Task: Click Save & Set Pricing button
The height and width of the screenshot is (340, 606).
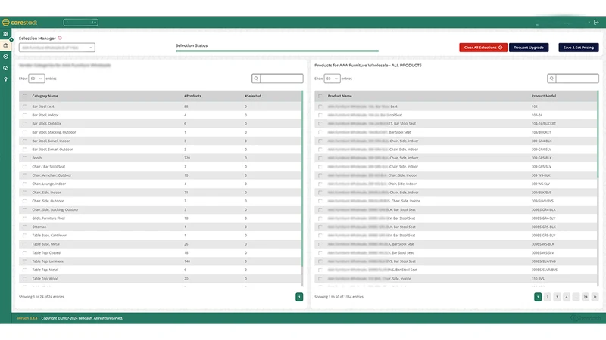Action: tap(579, 48)
